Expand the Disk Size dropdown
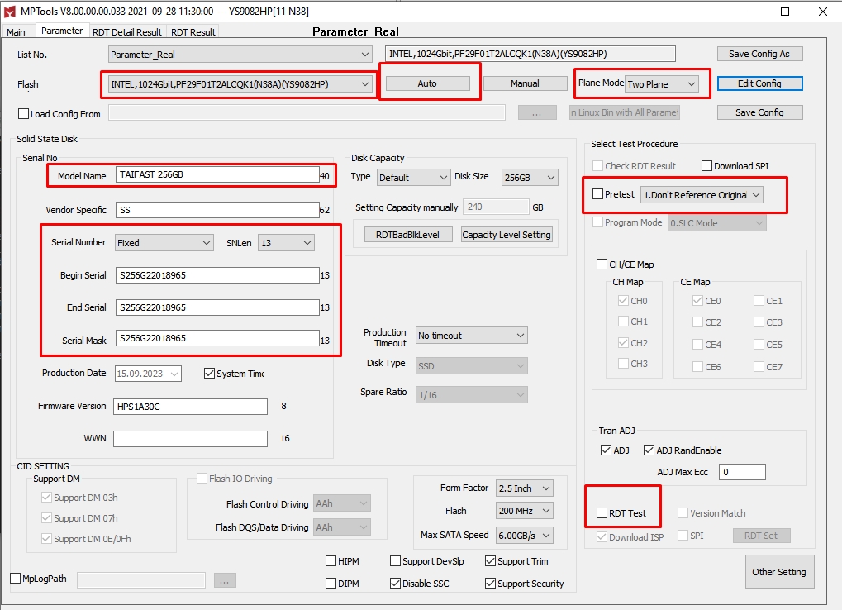Viewport: 842px width, 610px height. [530, 177]
